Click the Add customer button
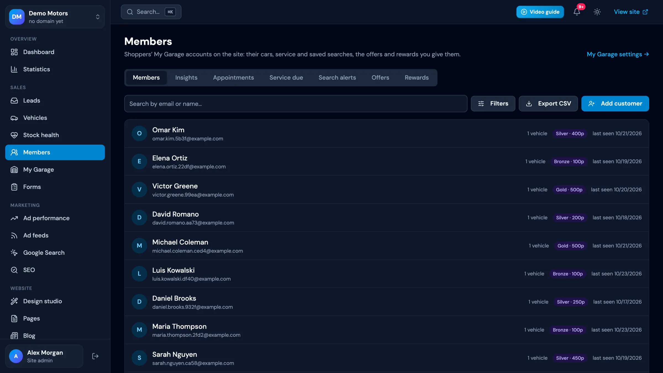 (615, 104)
